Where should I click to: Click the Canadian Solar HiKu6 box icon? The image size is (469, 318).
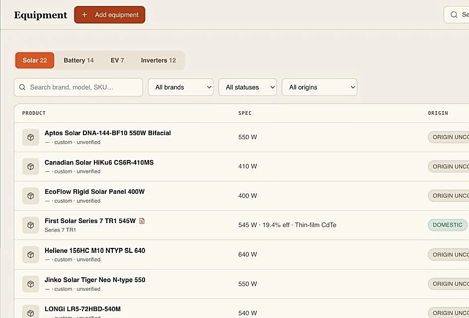[30, 166]
